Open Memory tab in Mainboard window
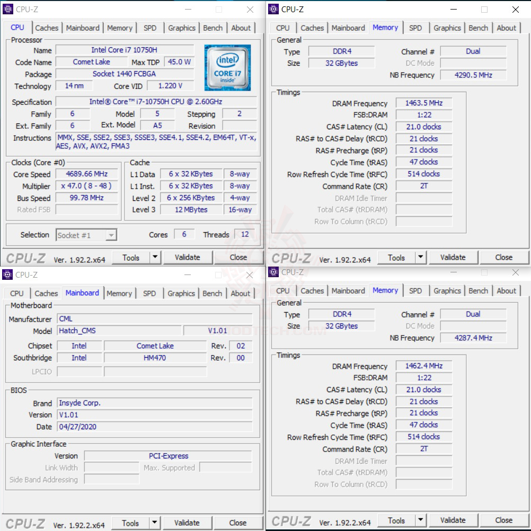531x531 pixels. tap(119, 293)
